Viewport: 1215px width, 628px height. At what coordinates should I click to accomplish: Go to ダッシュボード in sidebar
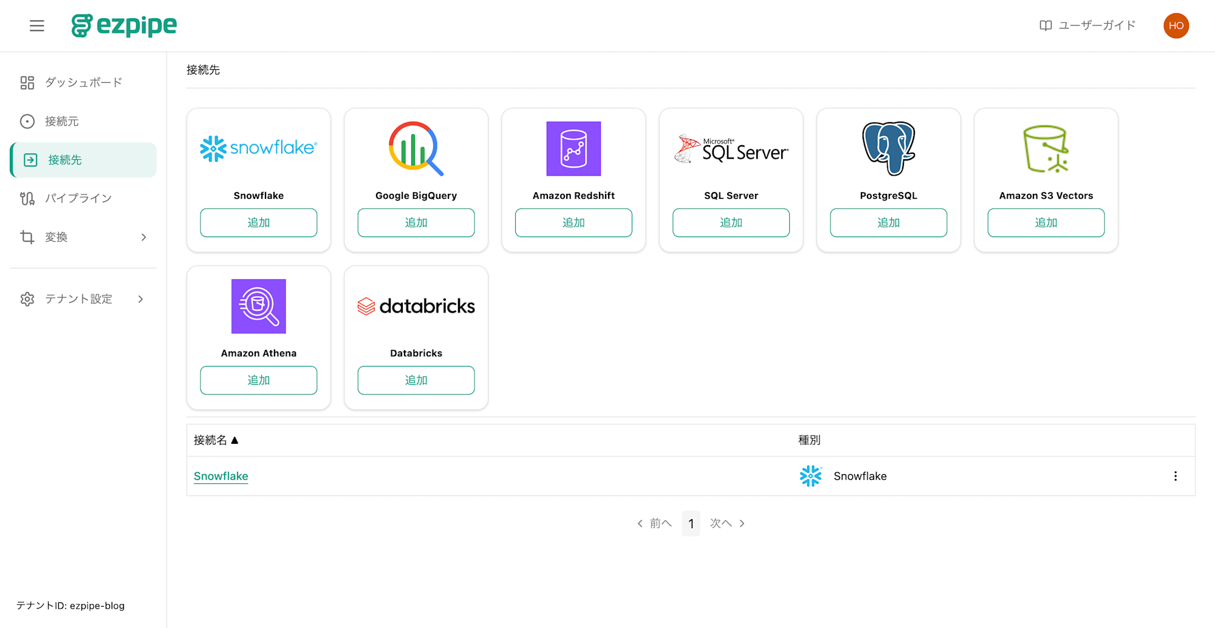[83, 83]
